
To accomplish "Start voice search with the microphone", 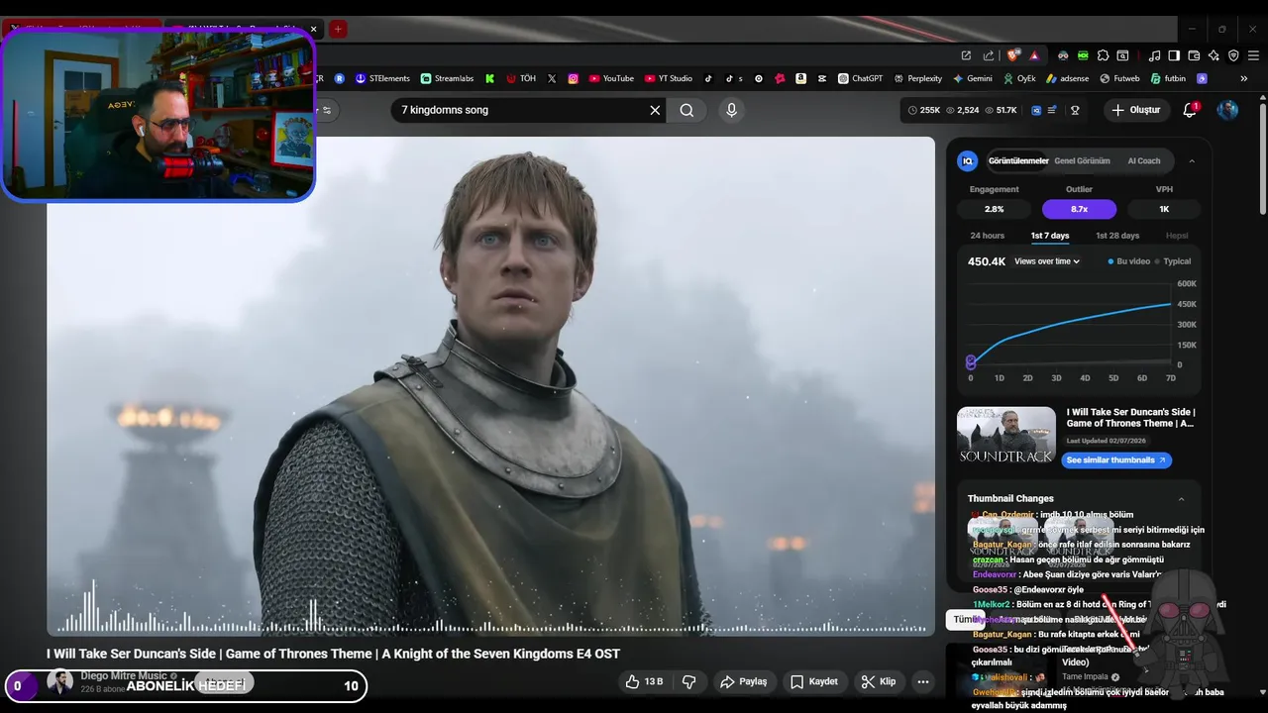I will 732,110.
